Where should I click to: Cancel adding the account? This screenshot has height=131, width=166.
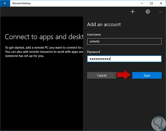point(102,75)
